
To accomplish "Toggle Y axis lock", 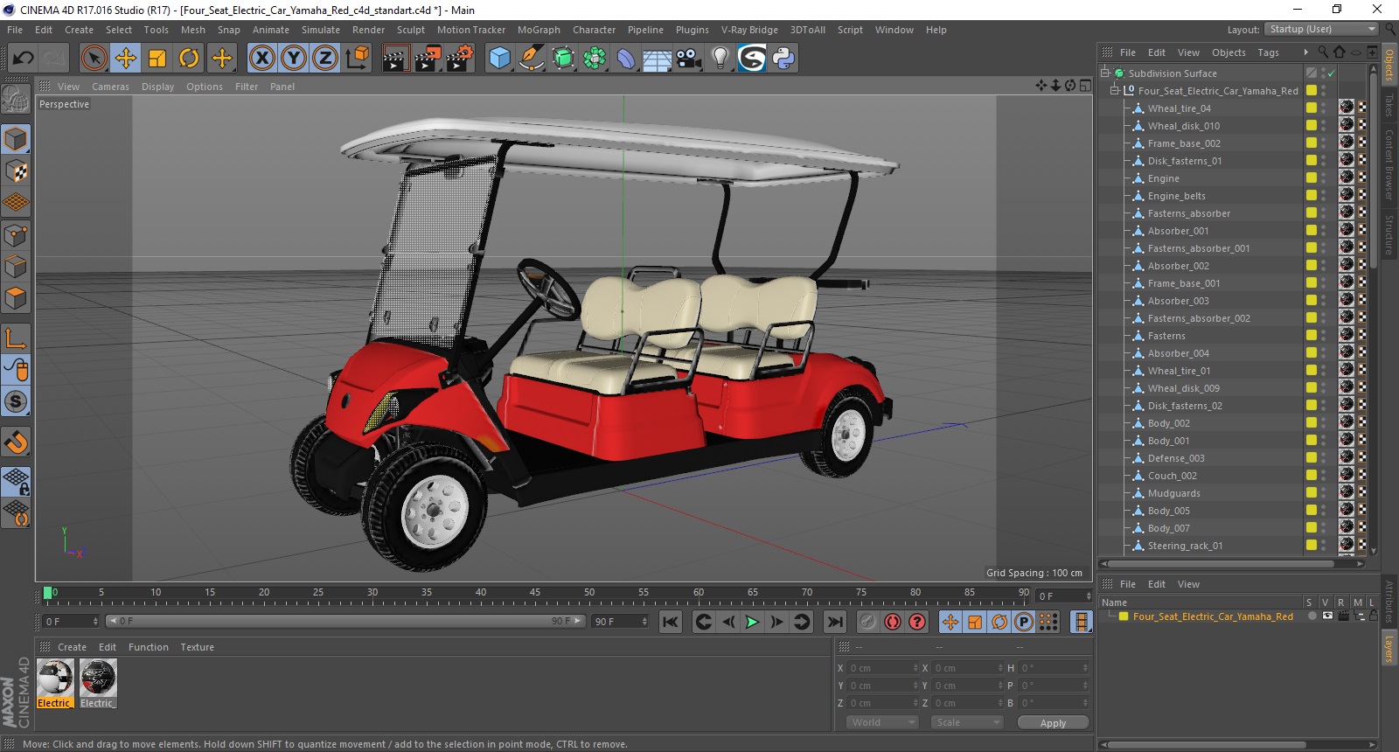I will pos(294,59).
